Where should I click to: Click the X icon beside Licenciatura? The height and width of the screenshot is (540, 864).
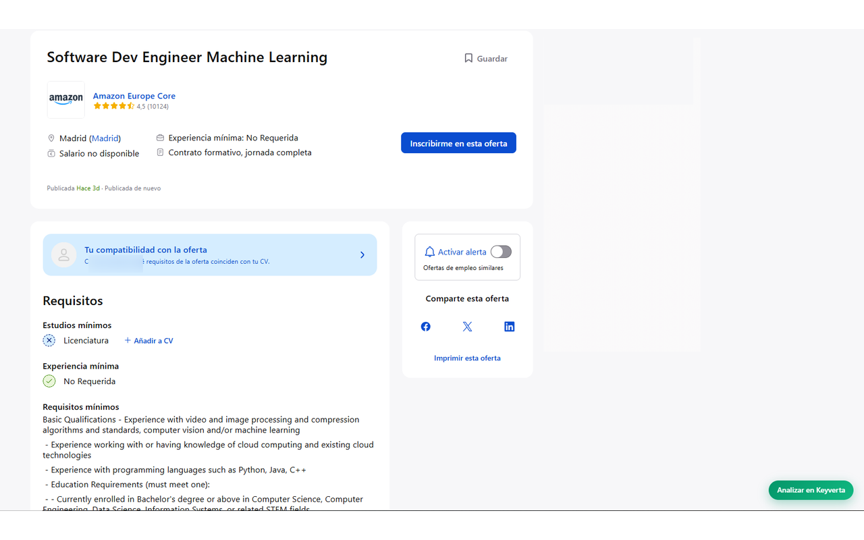coord(49,340)
